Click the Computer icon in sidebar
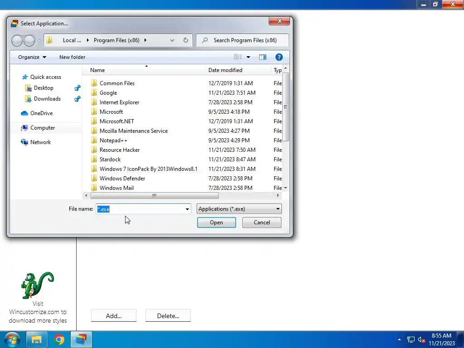 pyautogui.click(x=24, y=127)
